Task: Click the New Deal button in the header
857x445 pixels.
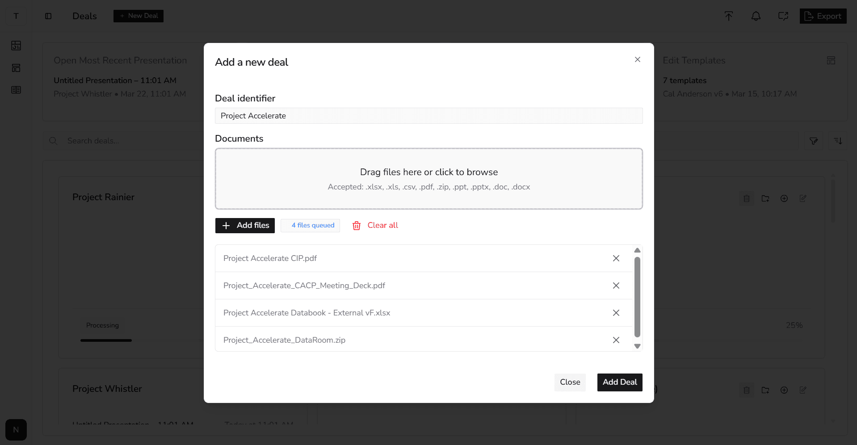Action: [138, 16]
